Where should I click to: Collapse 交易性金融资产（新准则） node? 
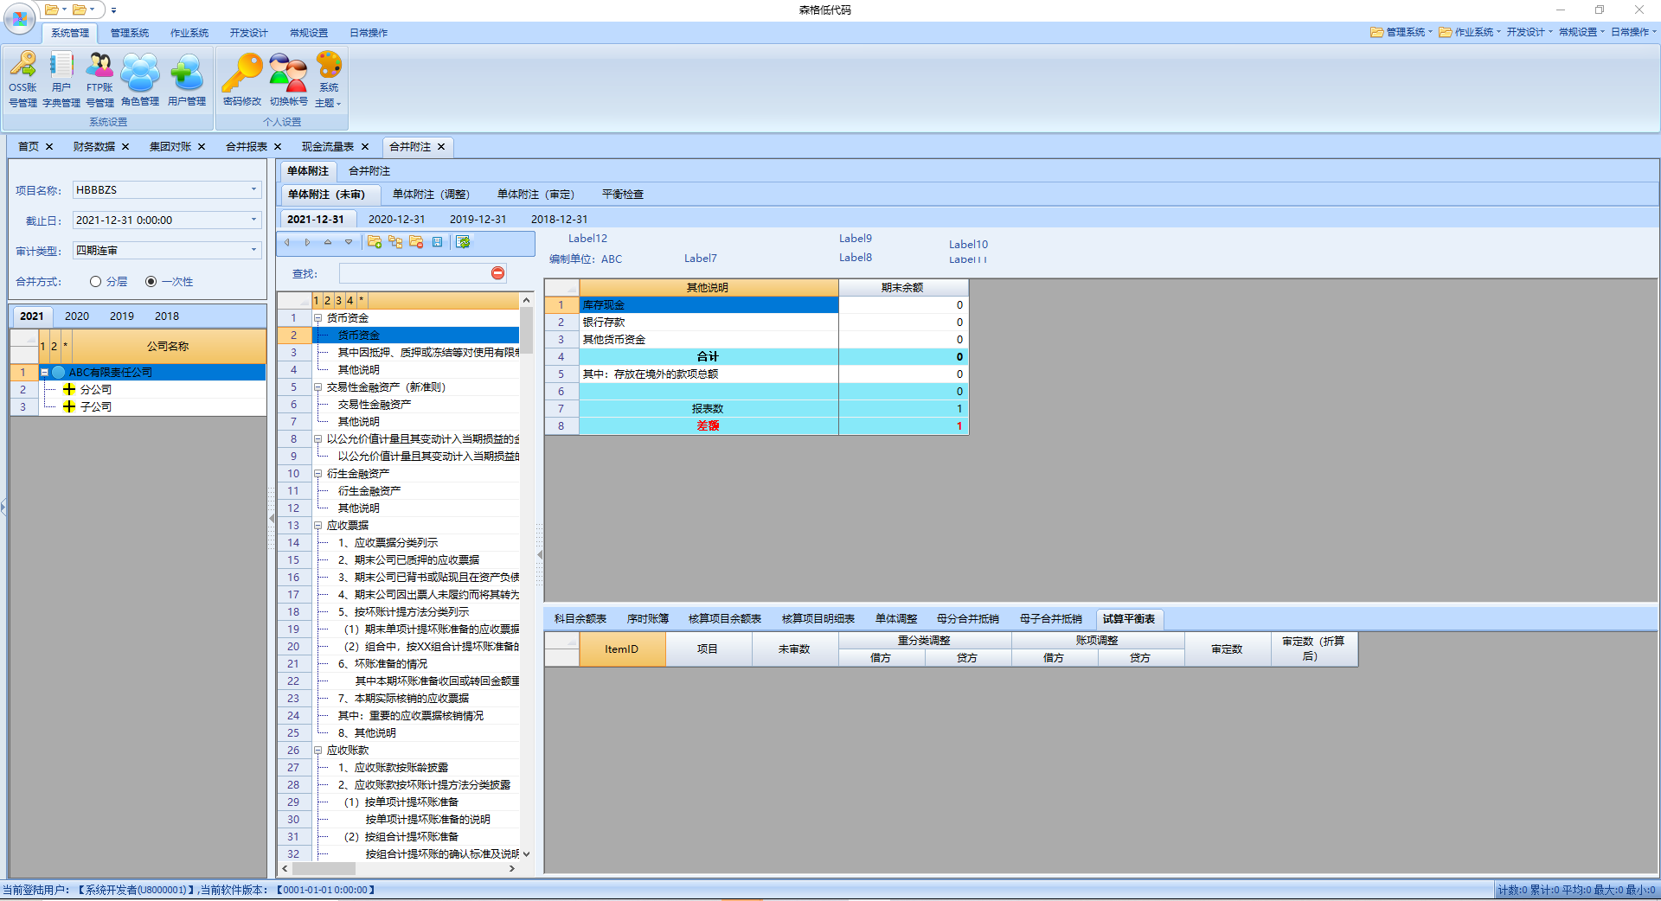[x=317, y=387]
